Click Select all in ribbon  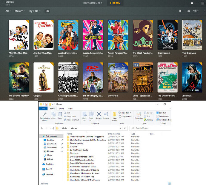pos(161,113)
